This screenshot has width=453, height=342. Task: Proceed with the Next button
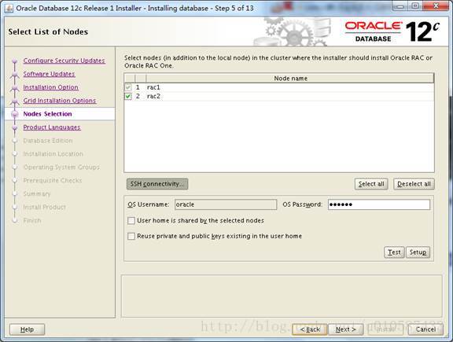345,329
